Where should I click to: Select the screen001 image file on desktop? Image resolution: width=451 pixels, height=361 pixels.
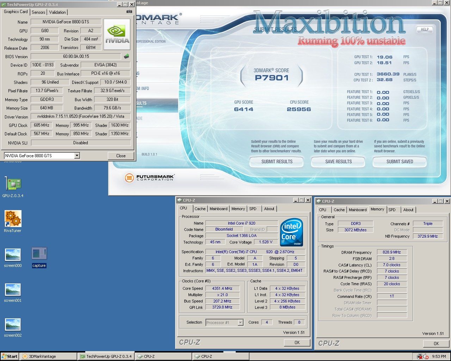pos(13,293)
